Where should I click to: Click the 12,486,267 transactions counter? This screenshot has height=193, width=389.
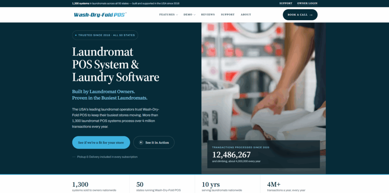point(231,155)
